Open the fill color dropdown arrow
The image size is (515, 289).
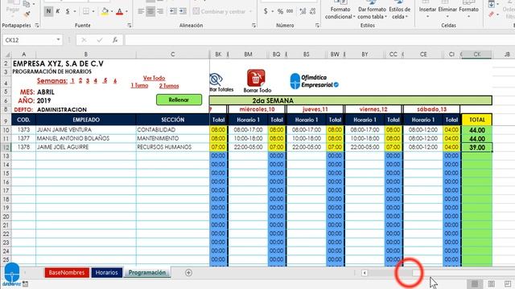pos(112,12)
